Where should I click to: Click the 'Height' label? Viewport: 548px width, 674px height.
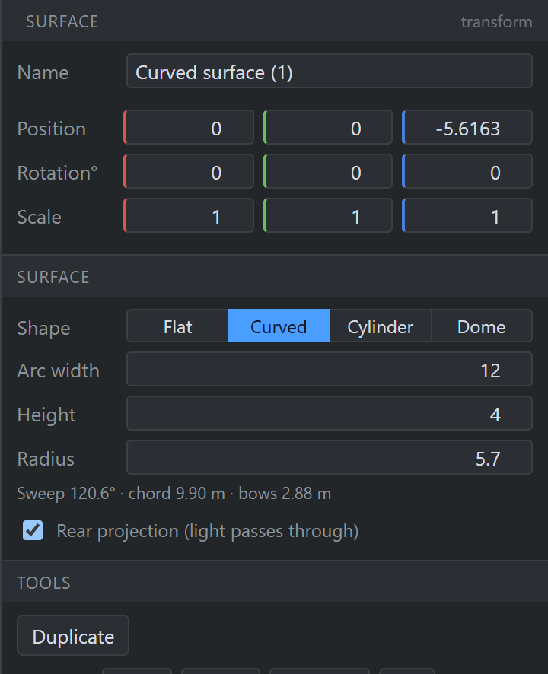point(46,415)
